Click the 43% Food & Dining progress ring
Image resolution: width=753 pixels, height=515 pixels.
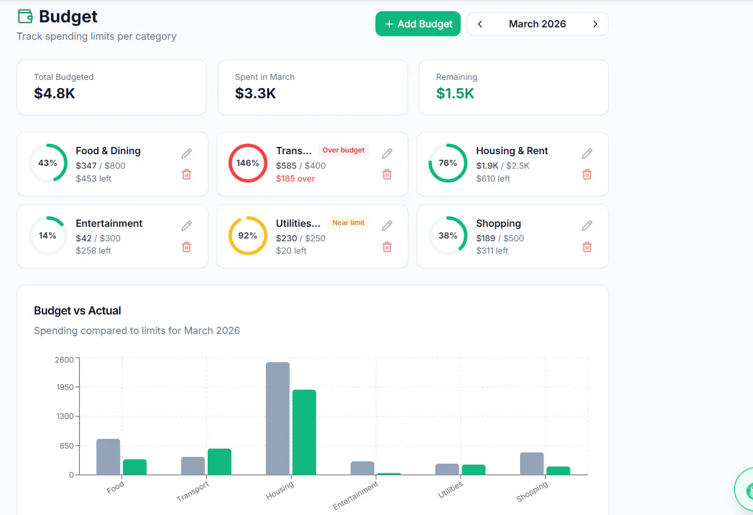(x=48, y=163)
